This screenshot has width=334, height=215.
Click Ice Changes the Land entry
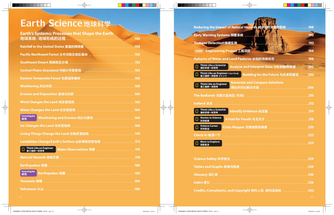(x=45, y=126)
